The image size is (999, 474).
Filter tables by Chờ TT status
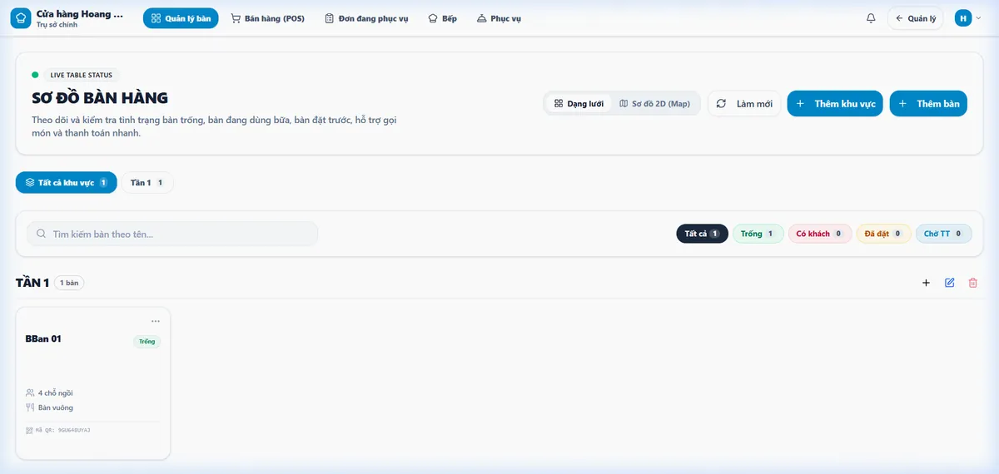[x=943, y=234]
